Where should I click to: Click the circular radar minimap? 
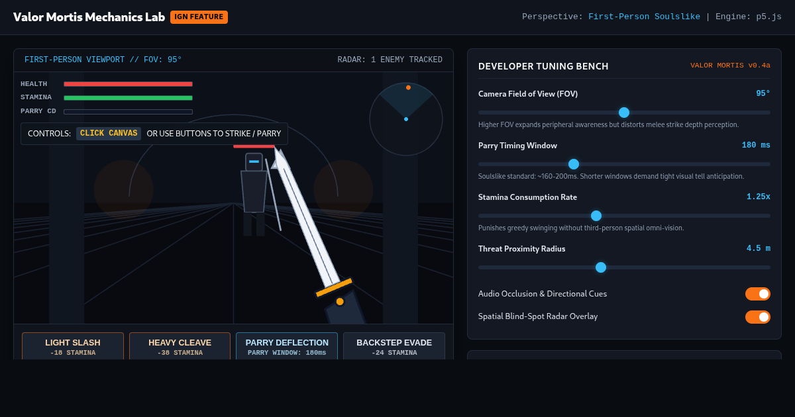tap(406, 119)
